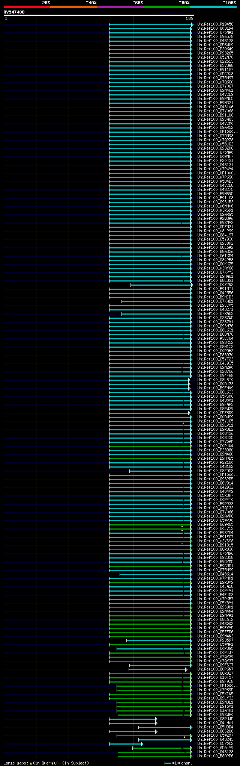Select the UniRef100_Q4JHA1 label

(x=215, y=723)
